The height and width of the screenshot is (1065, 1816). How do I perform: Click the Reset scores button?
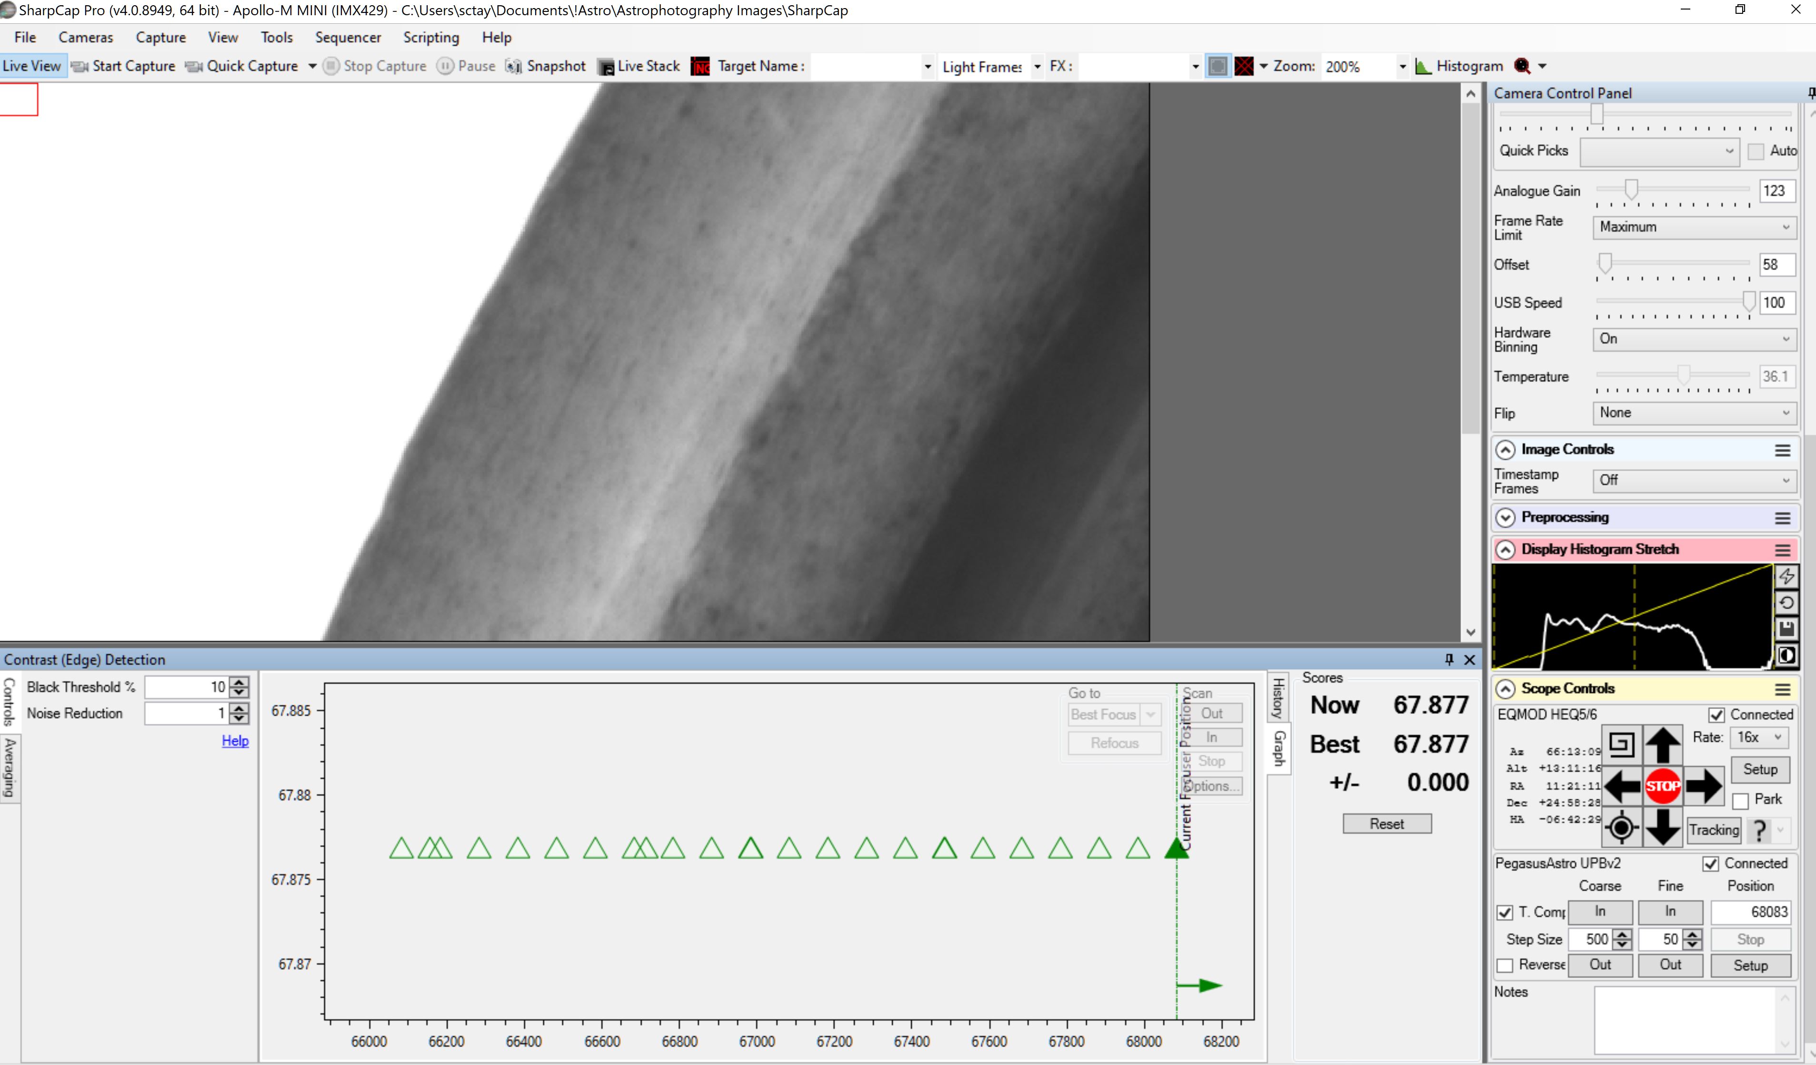point(1387,825)
